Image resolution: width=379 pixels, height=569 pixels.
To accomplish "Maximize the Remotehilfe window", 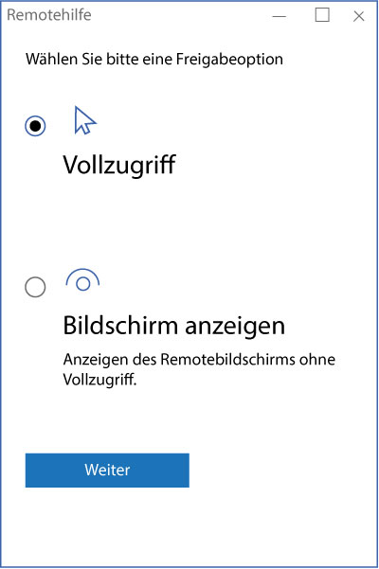I will (322, 15).
